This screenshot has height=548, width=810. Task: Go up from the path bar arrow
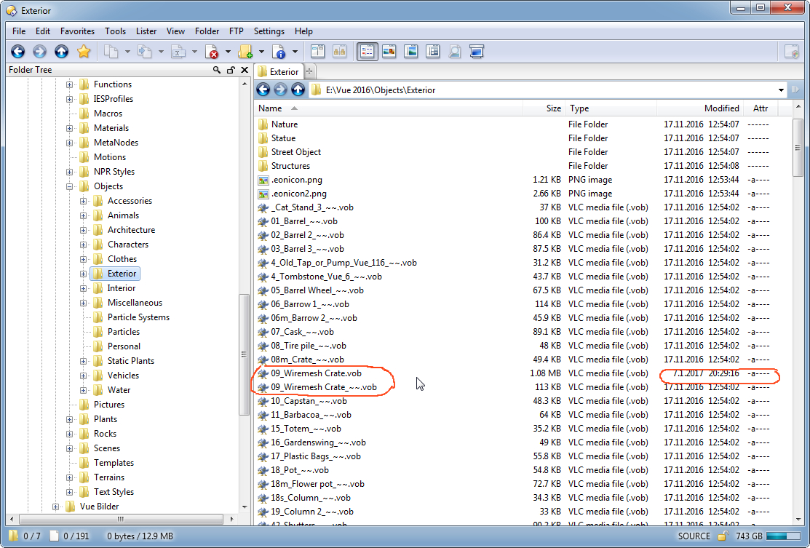click(x=298, y=90)
